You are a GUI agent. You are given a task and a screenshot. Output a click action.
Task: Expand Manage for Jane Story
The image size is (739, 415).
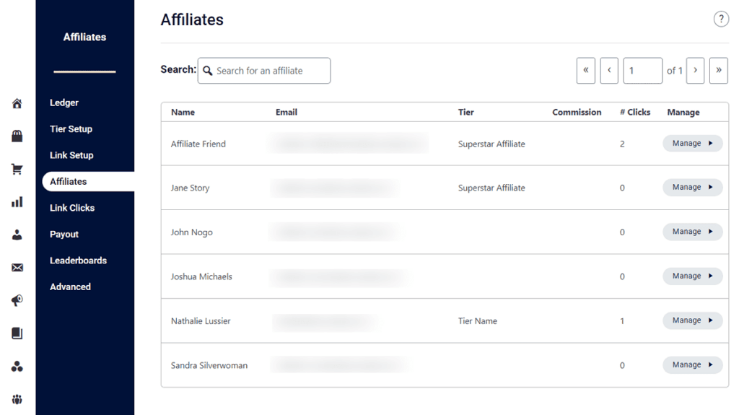coord(692,187)
